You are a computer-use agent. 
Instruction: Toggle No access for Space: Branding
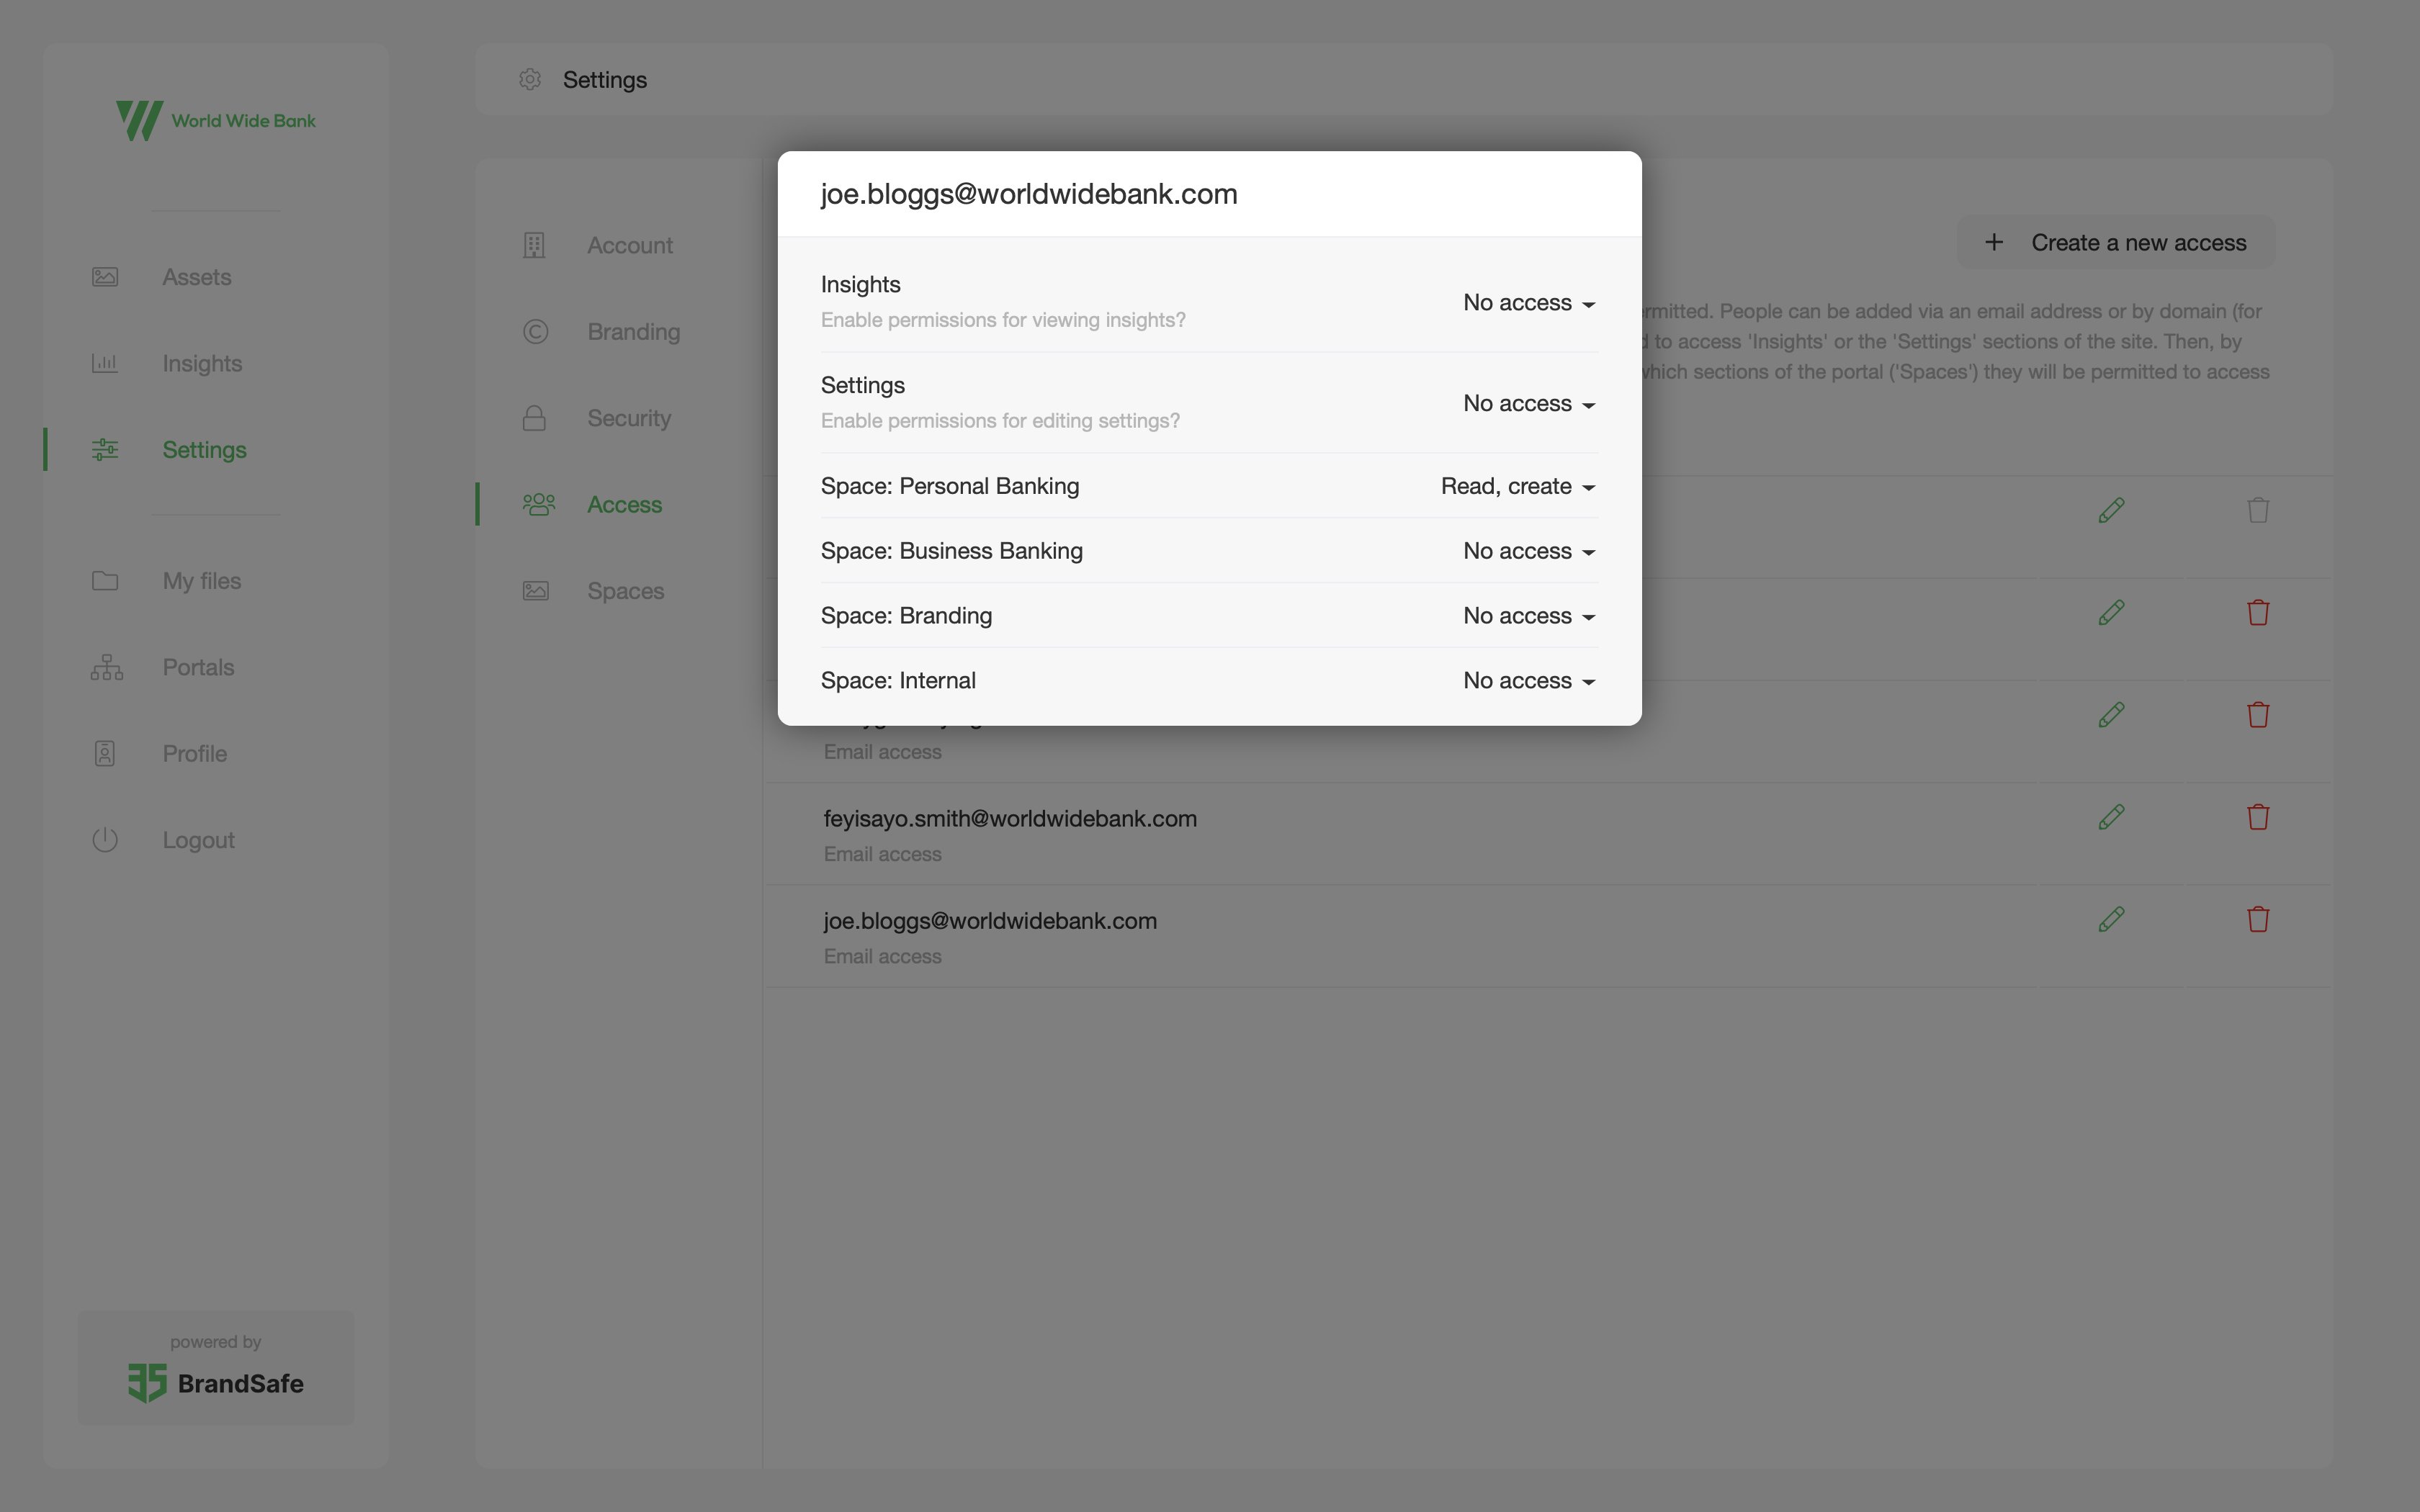pos(1526,615)
